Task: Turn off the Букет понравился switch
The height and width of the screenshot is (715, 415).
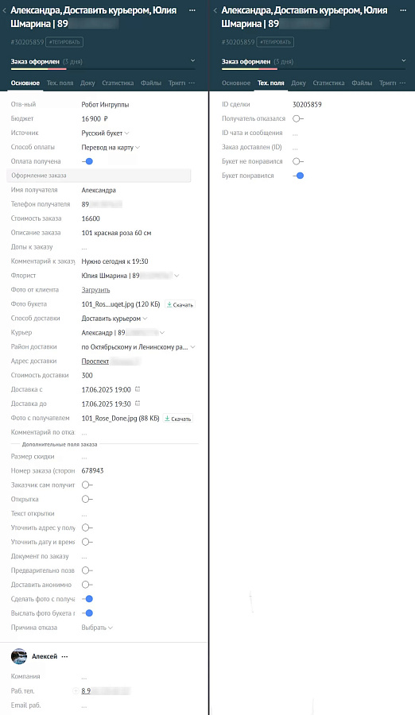Action: click(x=299, y=176)
